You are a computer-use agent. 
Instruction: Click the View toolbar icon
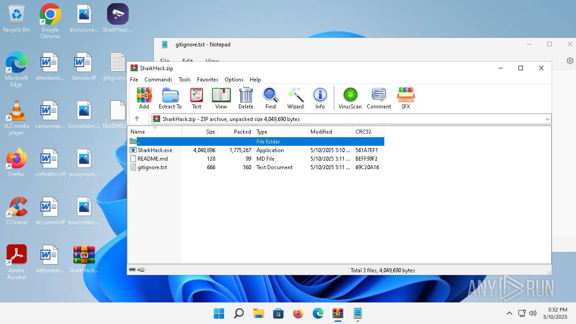[221, 98]
